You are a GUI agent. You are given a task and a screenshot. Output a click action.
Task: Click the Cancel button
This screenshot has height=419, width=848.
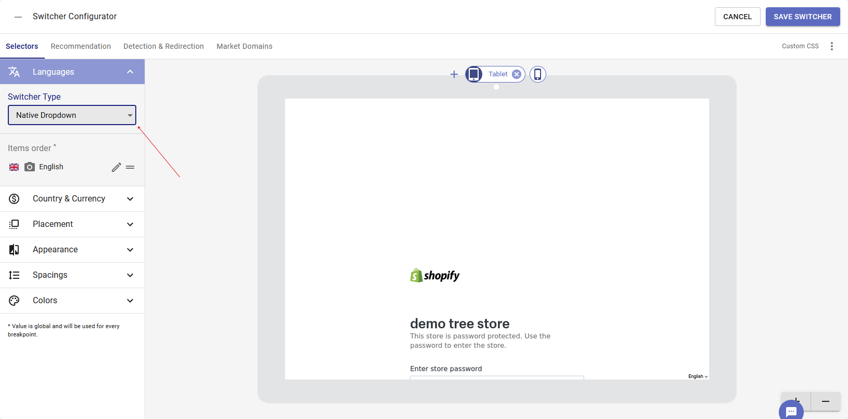(x=737, y=17)
